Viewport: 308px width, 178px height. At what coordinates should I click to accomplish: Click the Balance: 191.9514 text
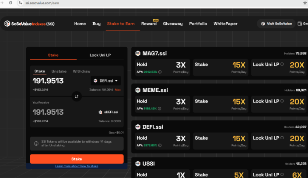click(x=101, y=90)
